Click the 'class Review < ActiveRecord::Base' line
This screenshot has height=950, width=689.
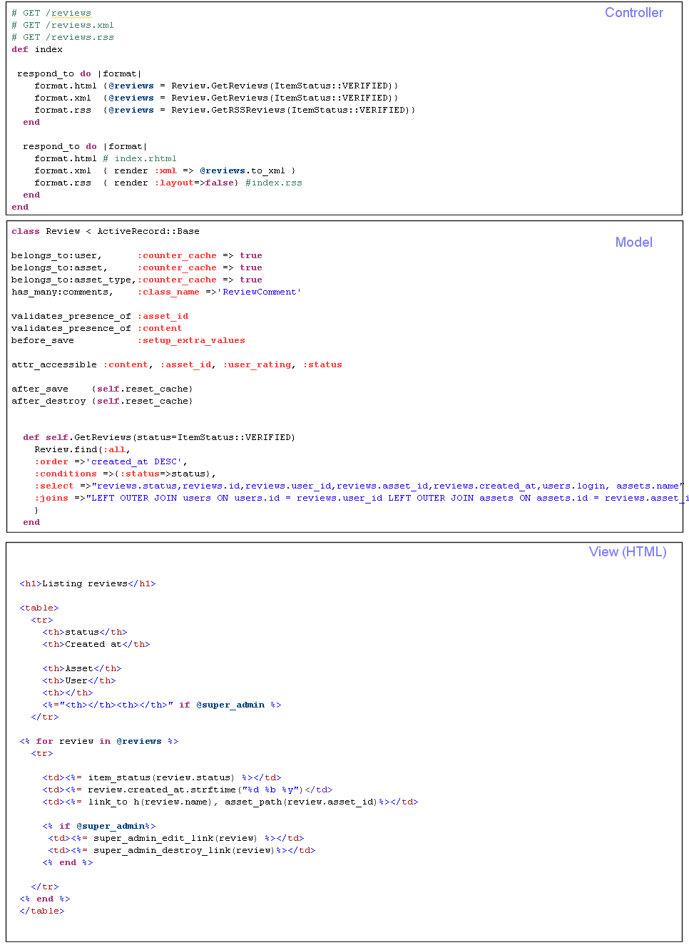(x=106, y=231)
